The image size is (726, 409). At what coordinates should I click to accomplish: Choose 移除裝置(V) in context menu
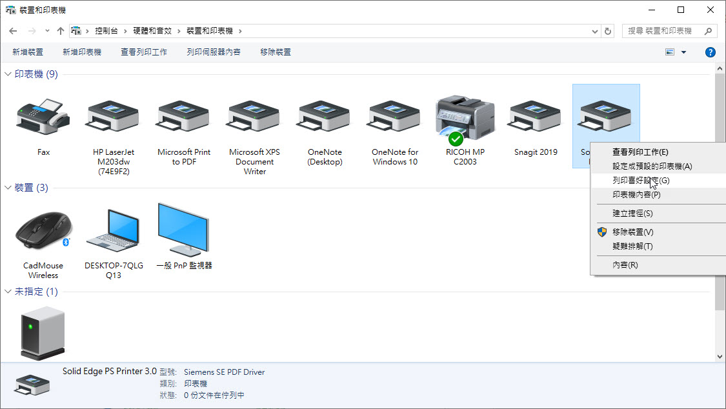pyautogui.click(x=658, y=232)
